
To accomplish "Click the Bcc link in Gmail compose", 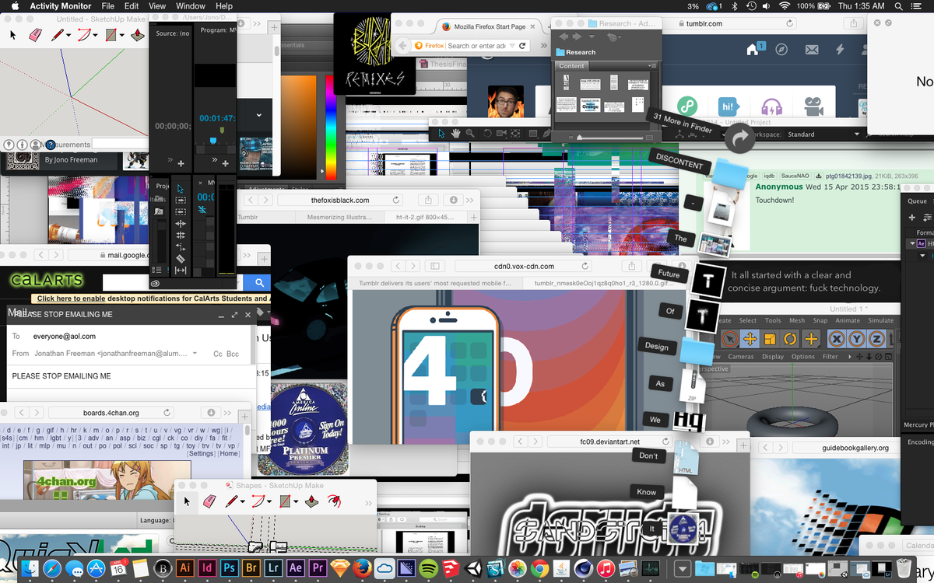I will coord(233,354).
